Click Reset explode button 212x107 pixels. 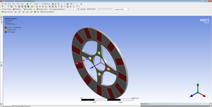click(x=83, y=9)
